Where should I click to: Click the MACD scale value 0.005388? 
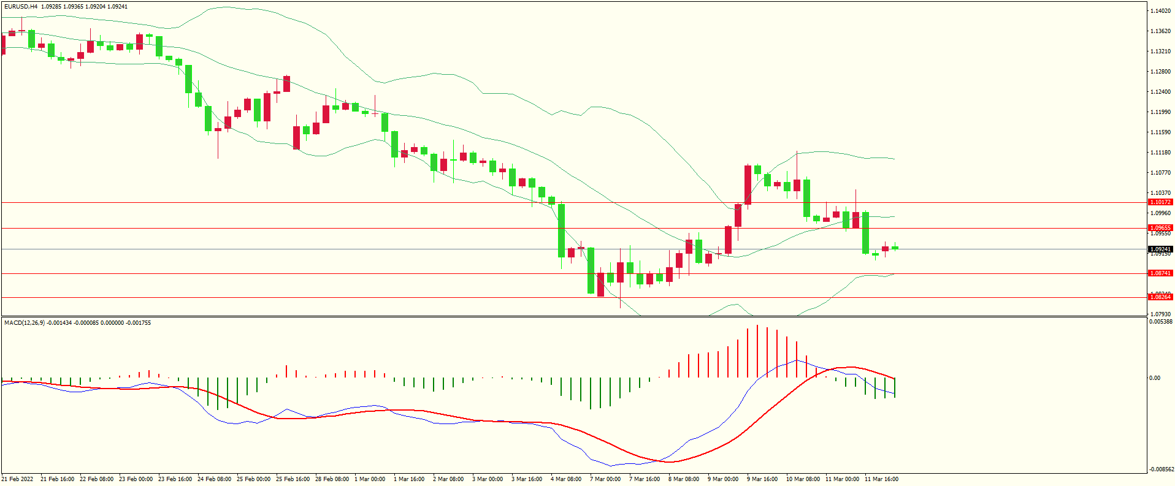pyautogui.click(x=1160, y=322)
